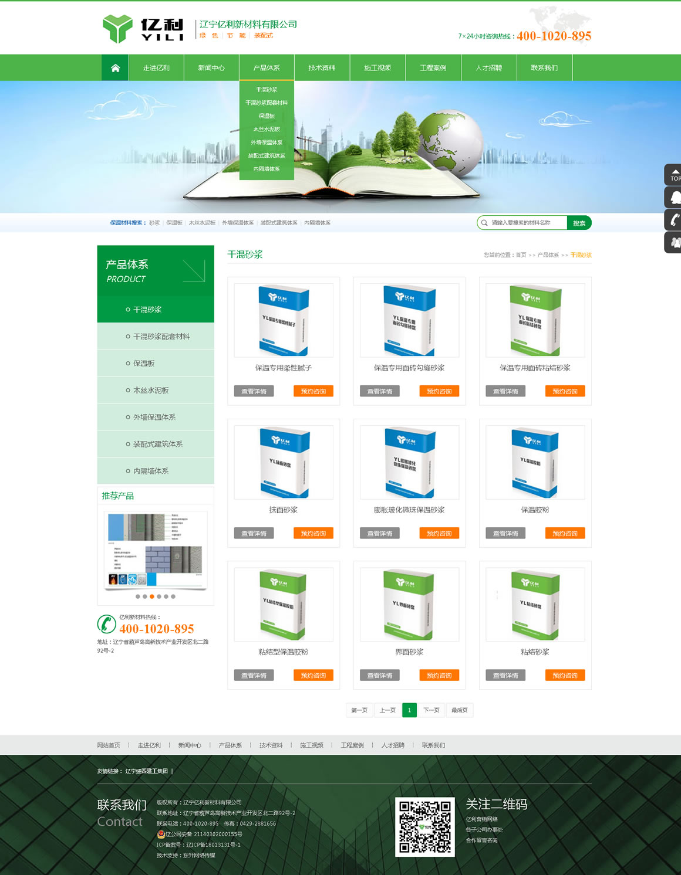Open the 技术资料 navigation menu item
This screenshot has height=875, width=681.
pyautogui.click(x=322, y=68)
